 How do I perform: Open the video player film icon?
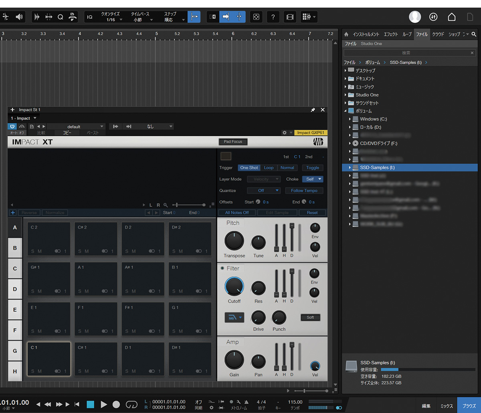[289, 17]
